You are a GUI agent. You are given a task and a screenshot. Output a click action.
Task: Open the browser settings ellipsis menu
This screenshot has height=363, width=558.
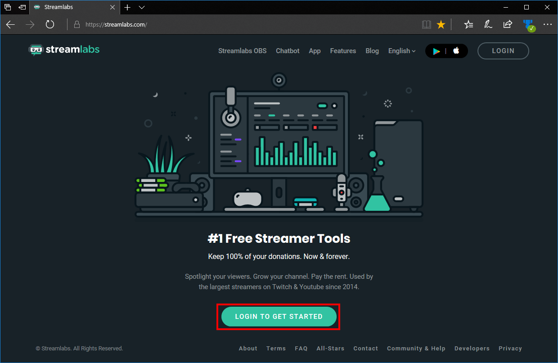pos(547,24)
